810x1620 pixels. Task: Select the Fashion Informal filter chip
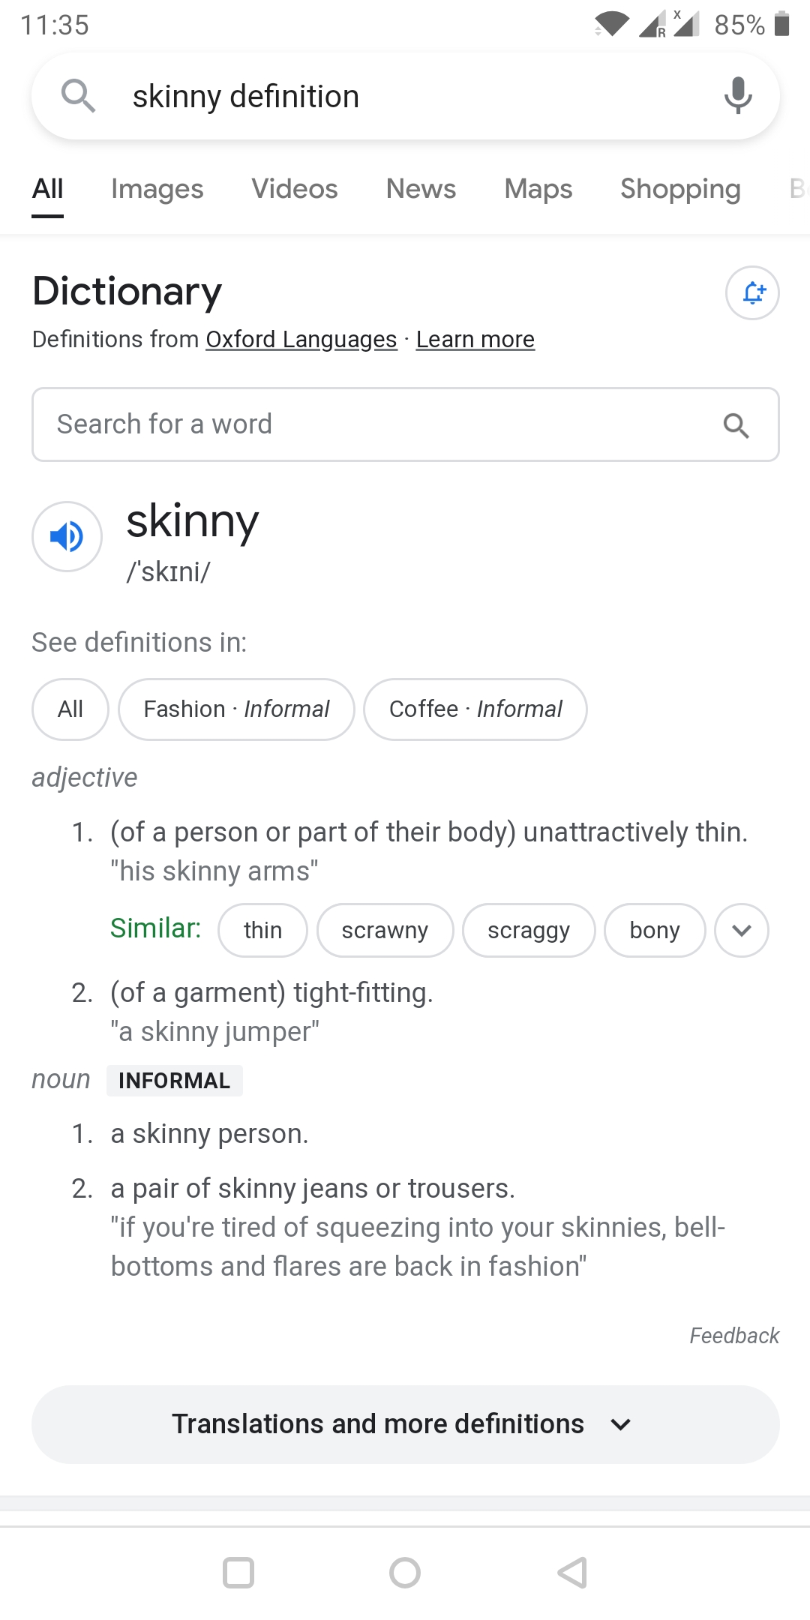tap(236, 709)
